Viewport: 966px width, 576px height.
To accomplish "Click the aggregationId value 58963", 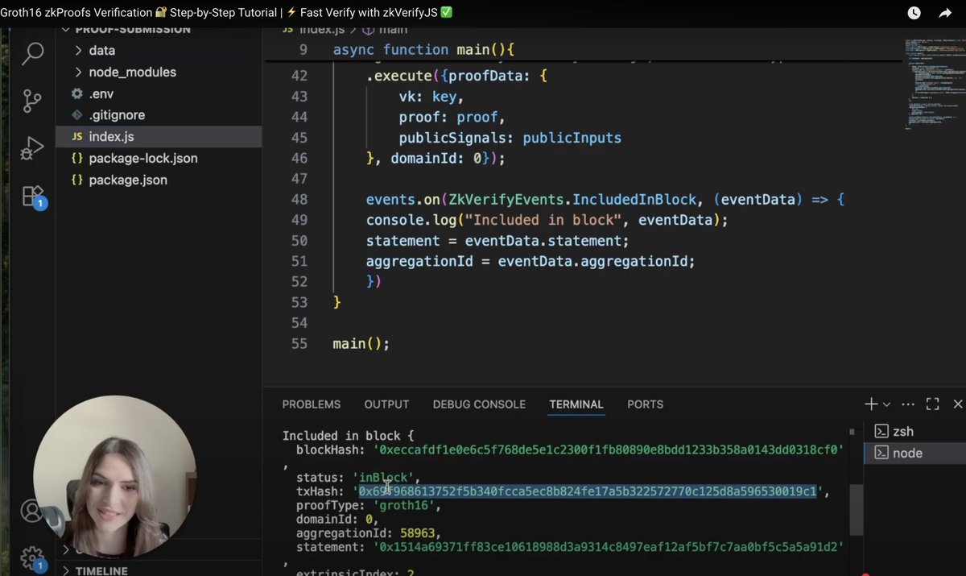I will pyautogui.click(x=419, y=533).
